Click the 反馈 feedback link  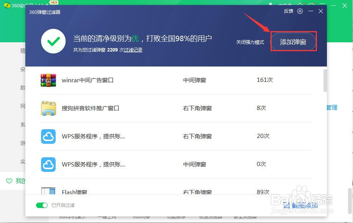(x=289, y=11)
